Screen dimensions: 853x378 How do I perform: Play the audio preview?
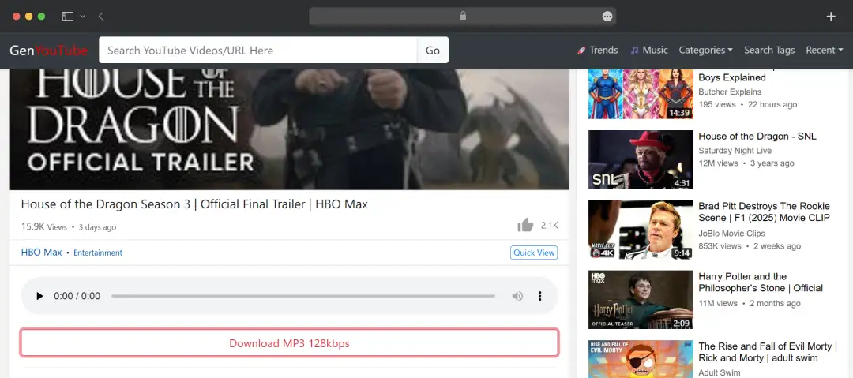[x=39, y=296]
